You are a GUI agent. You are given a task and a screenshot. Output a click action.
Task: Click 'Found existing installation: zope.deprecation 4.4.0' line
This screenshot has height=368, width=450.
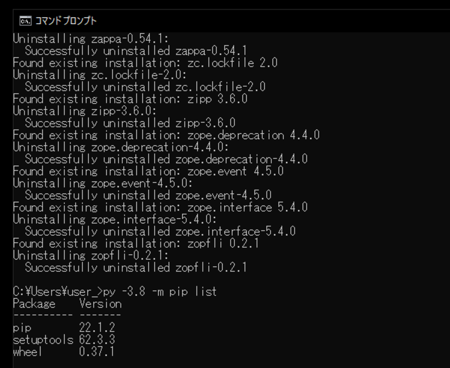coord(166,135)
